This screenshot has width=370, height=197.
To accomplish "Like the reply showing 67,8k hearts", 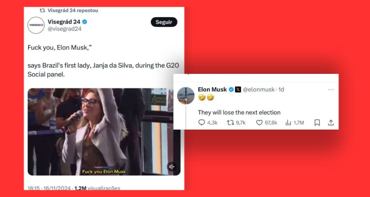I will [x=259, y=122].
